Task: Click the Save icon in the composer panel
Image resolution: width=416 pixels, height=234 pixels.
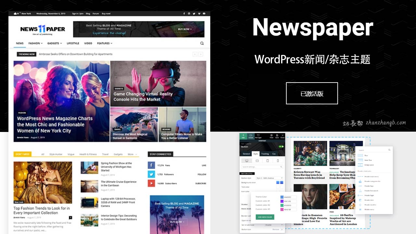Action: click(277, 135)
